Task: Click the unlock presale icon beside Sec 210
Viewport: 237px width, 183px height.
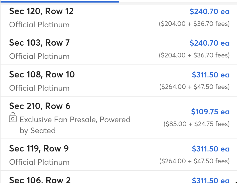Action: click(x=13, y=117)
